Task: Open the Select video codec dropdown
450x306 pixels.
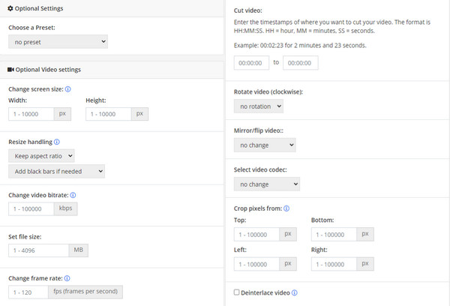Action: point(267,184)
